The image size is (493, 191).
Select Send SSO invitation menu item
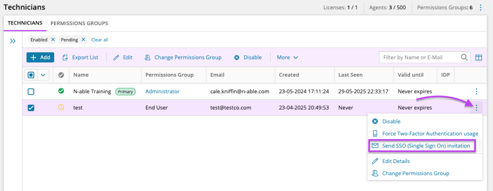tap(421, 146)
